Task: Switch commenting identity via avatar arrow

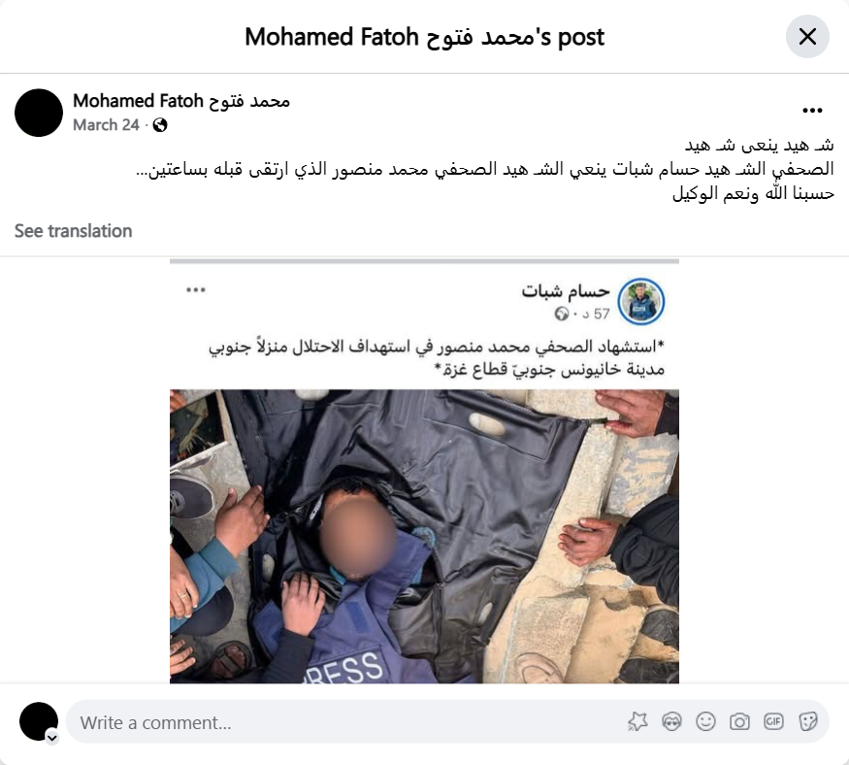Action: pos(52,738)
